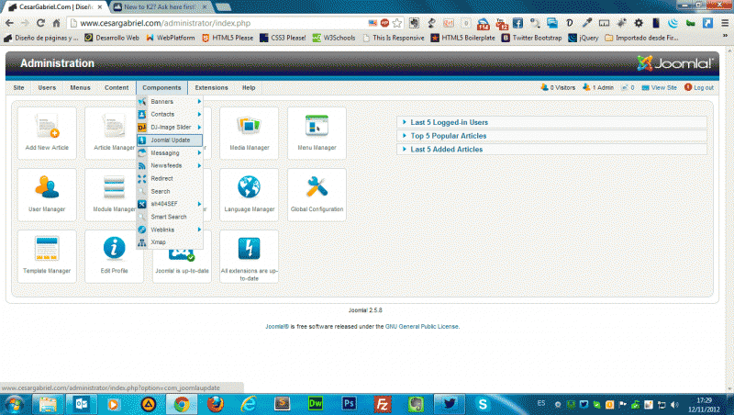
Task: Open the Extensions menu
Action: click(212, 87)
